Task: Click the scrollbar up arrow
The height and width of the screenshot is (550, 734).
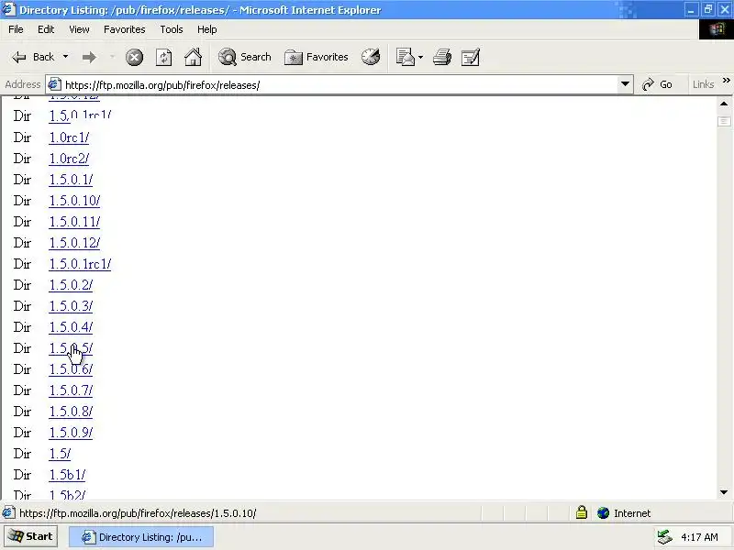Action: 724,104
